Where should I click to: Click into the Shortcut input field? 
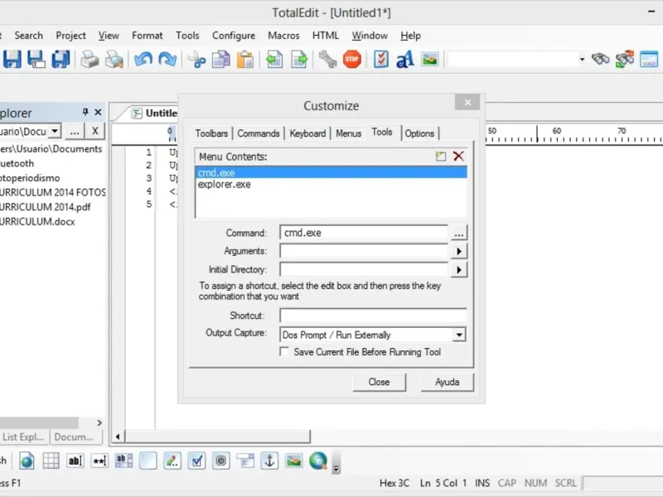pos(373,316)
